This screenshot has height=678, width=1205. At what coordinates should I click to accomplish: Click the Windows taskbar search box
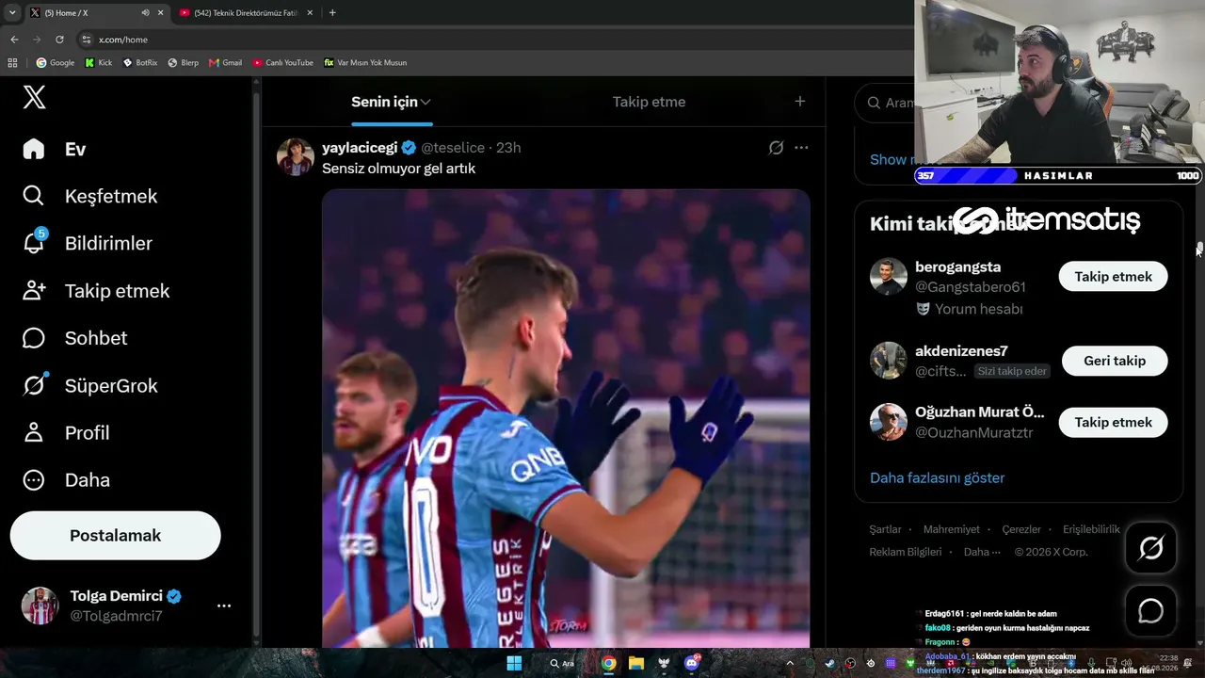[563, 663]
